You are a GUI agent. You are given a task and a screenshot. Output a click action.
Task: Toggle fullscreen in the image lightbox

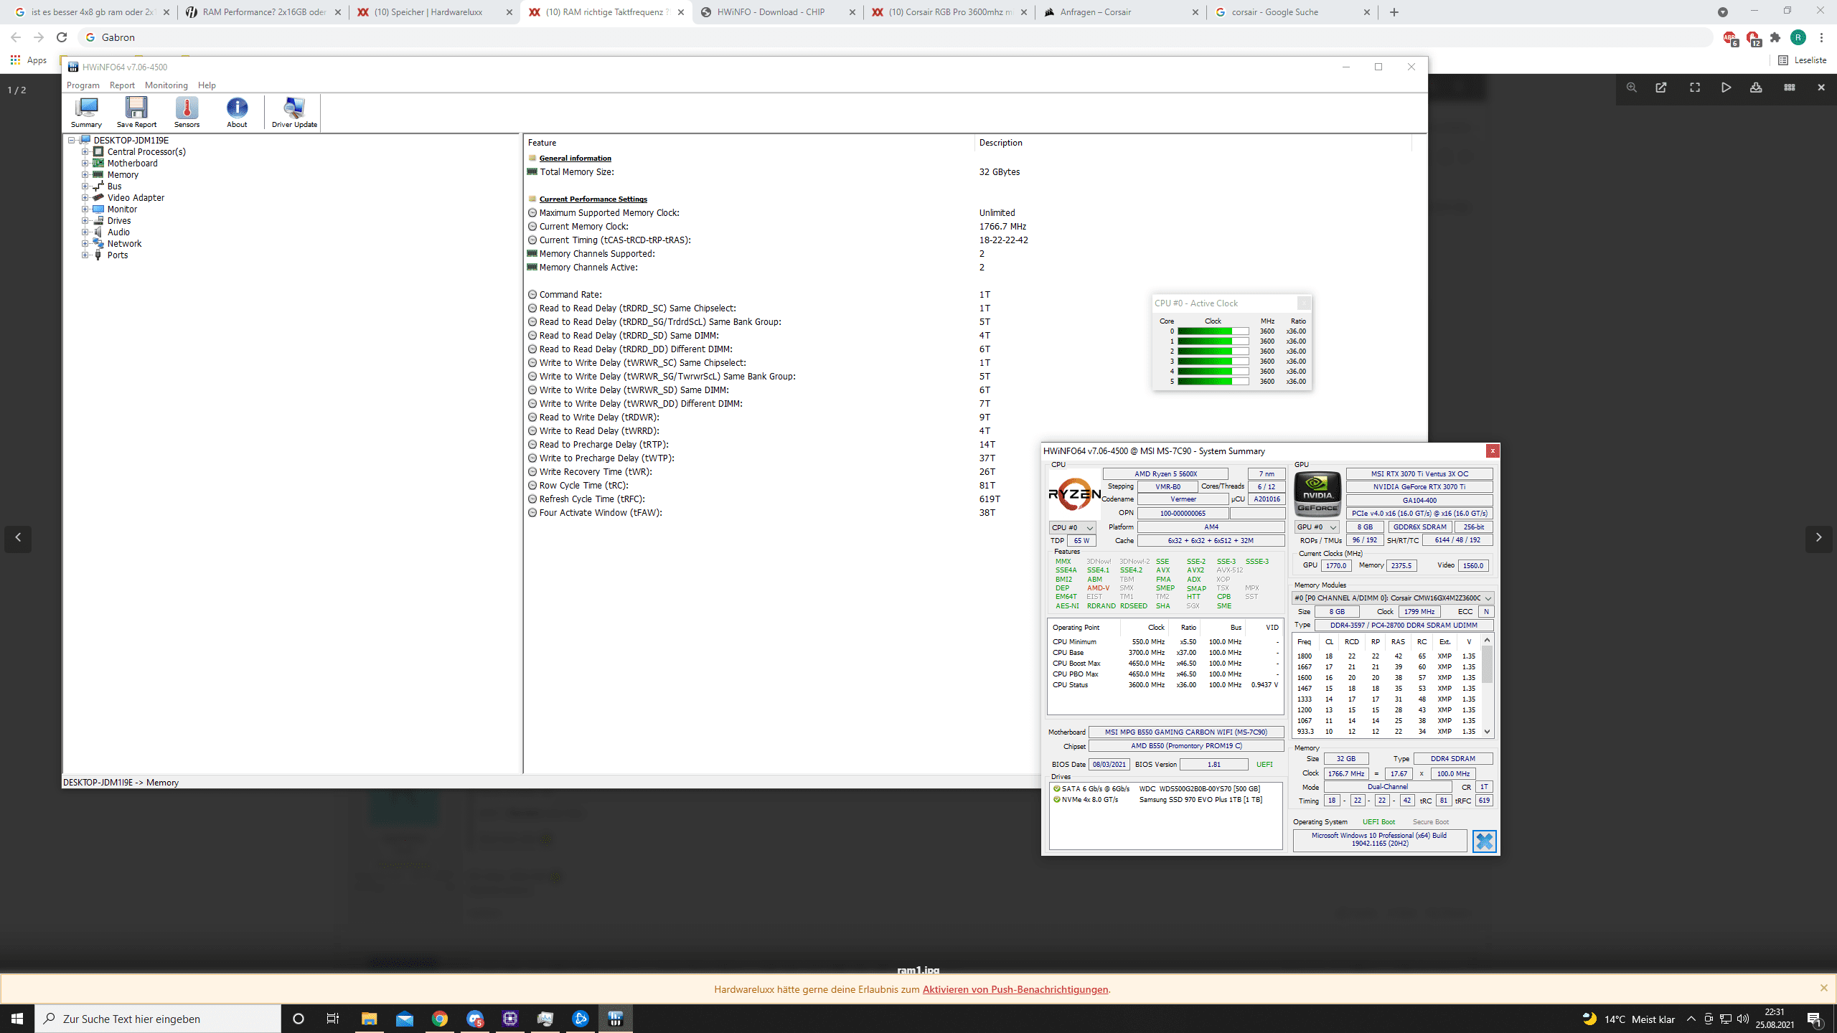(1695, 88)
